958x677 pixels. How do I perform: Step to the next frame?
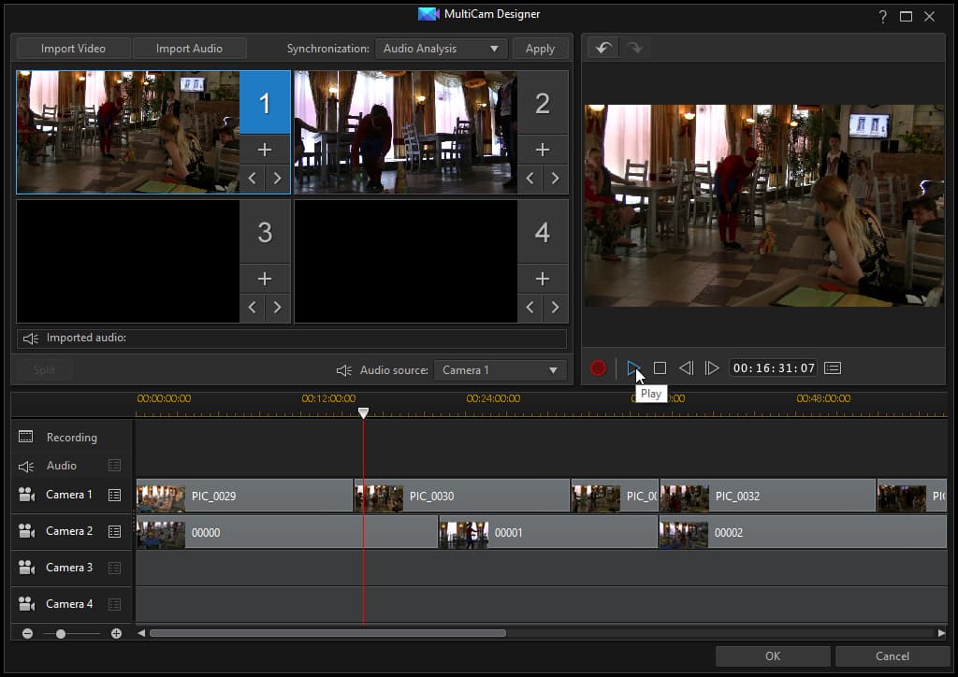(712, 368)
